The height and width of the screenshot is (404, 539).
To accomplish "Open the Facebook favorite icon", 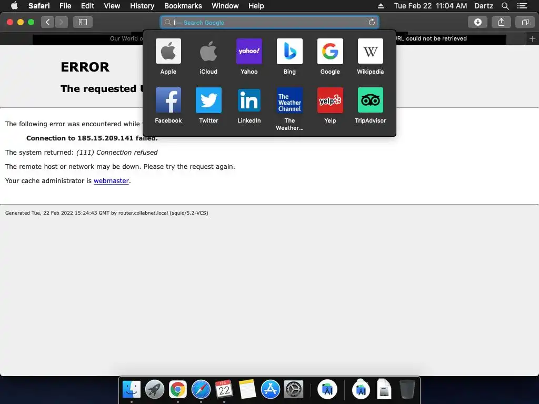I will [168, 100].
